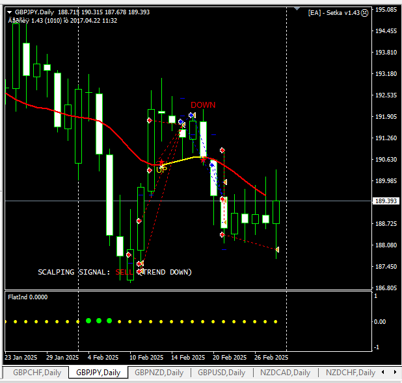
Task: Switch to the GBPCHF,Daily chart tab
Action: click(x=37, y=373)
